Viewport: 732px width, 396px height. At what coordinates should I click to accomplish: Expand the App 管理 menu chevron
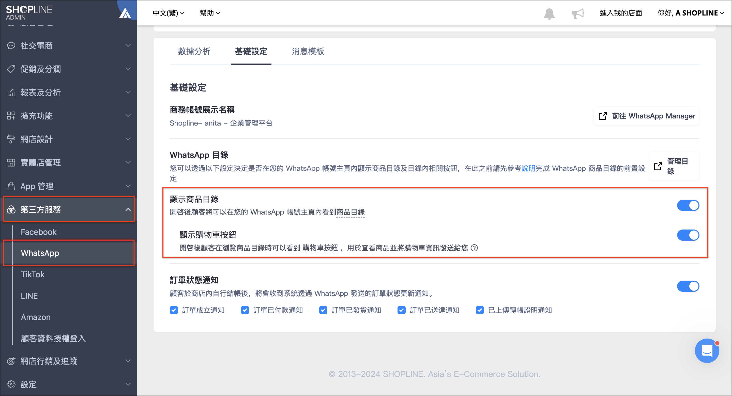click(128, 186)
